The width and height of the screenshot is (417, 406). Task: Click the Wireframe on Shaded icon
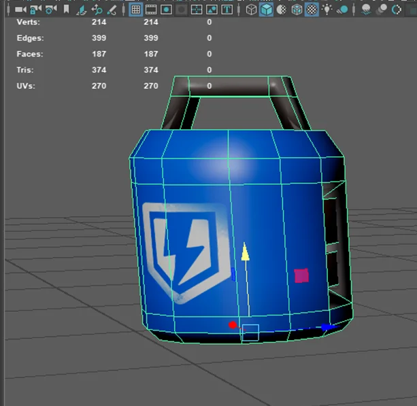pyautogui.click(x=297, y=10)
